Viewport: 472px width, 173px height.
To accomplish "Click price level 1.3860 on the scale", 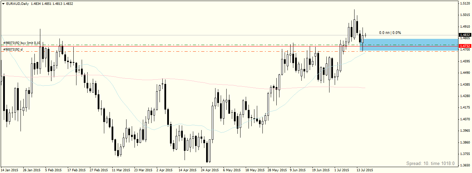I will [x=465, y=142].
